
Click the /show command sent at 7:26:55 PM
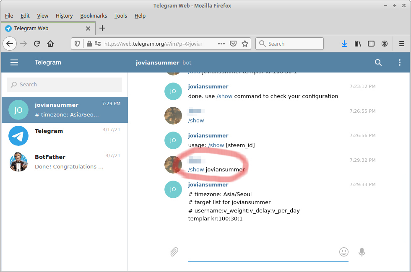point(196,121)
